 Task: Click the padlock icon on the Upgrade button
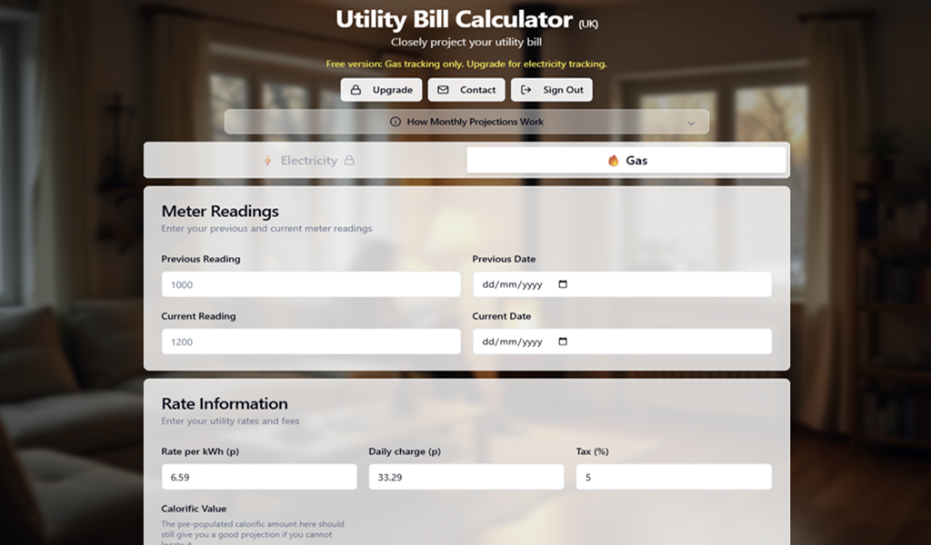pos(355,89)
